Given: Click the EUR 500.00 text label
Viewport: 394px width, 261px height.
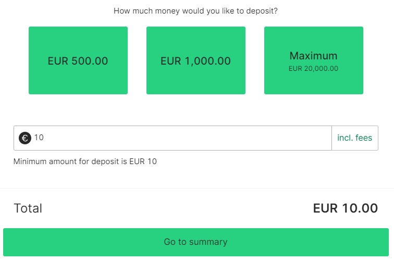Looking at the screenshot, I should click(78, 61).
